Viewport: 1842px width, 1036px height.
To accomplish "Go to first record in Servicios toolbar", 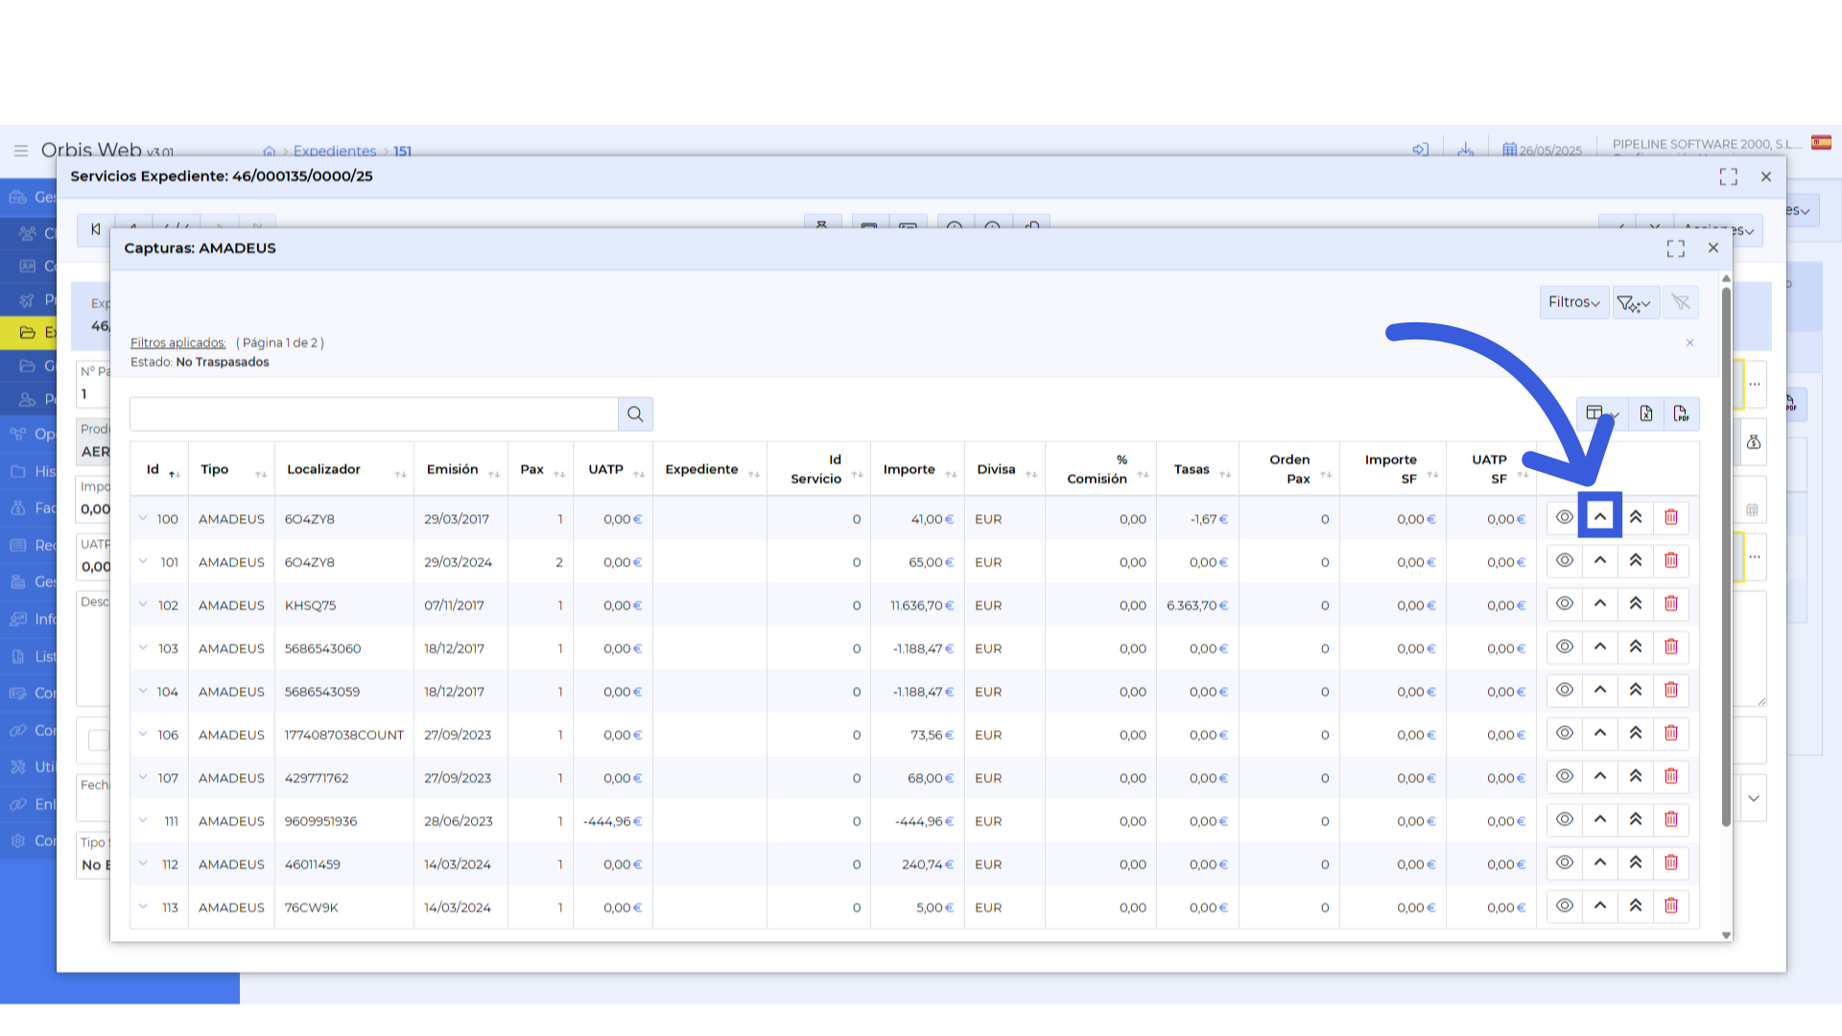I will coord(95,229).
